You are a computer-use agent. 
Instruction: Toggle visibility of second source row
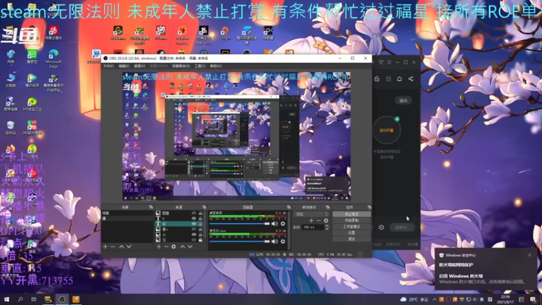194,218
